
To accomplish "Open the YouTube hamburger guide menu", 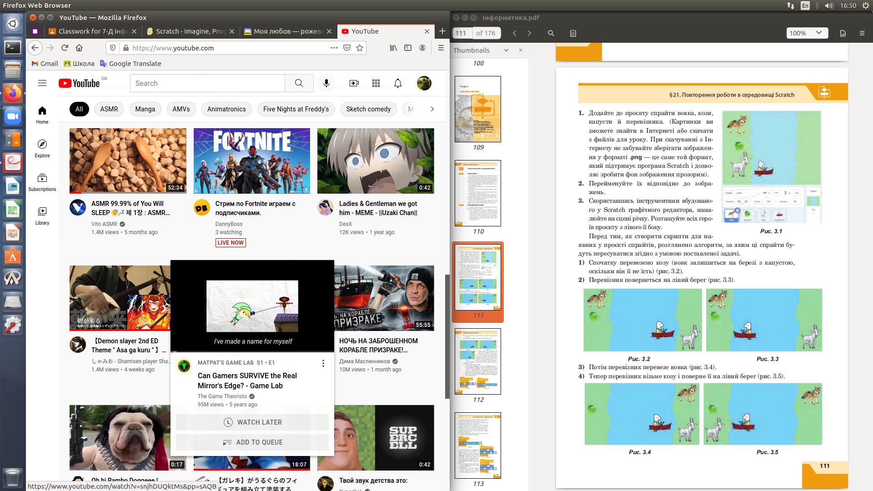I will point(42,83).
